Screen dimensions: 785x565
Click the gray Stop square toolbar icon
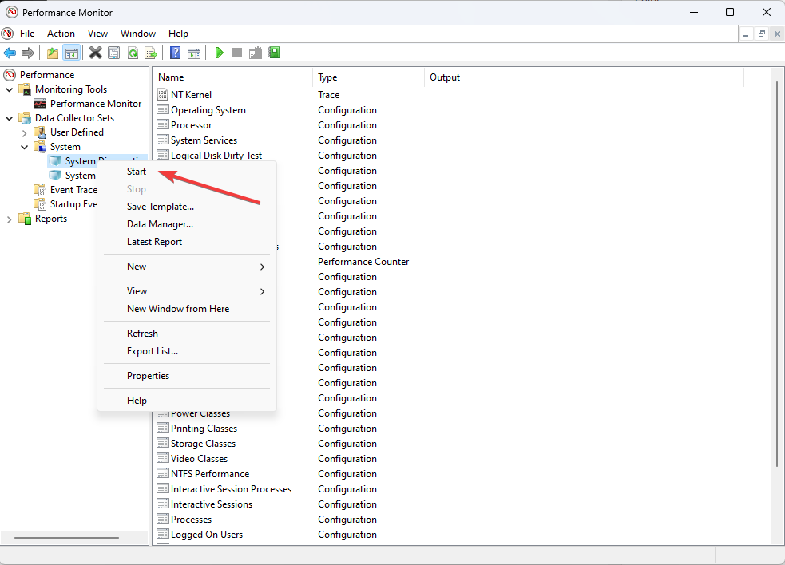[x=237, y=53]
